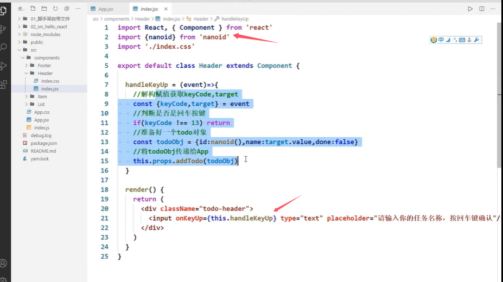Expand the List folder
Viewport: 503px width, 282px height.
41,104
